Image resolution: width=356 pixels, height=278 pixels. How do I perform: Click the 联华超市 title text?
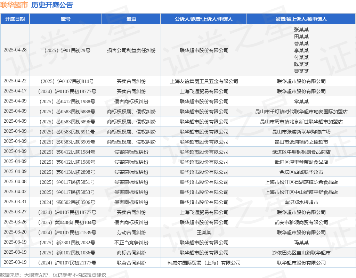point(14,5)
